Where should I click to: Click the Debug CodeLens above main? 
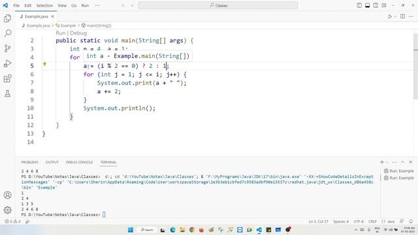coord(78,33)
